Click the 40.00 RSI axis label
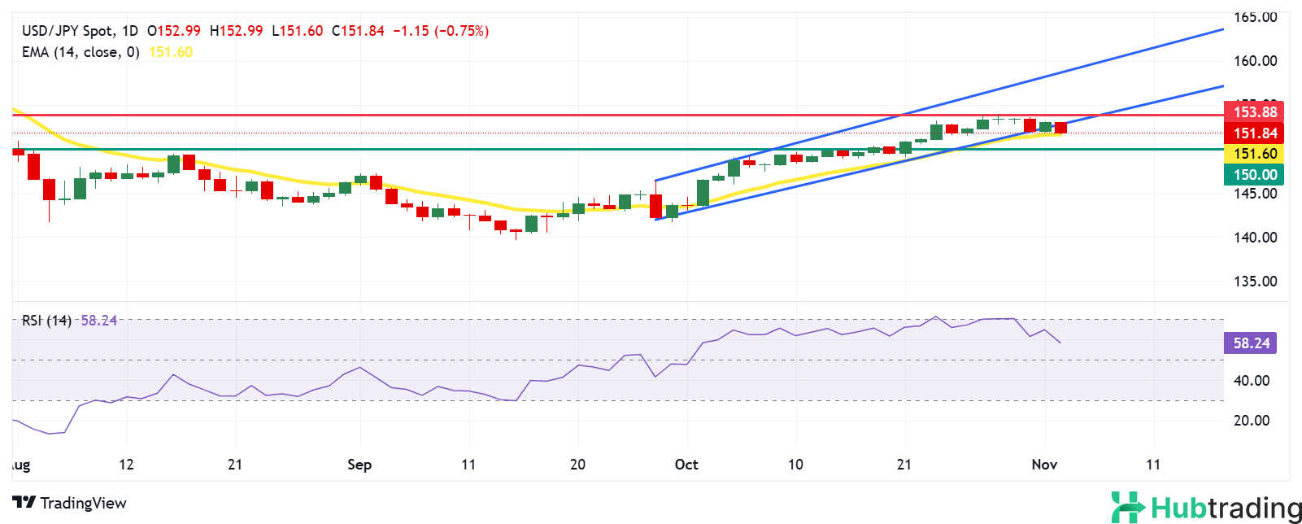Viewport: 1302px width, 524px height. pyautogui.click(x=1252, y=381)
